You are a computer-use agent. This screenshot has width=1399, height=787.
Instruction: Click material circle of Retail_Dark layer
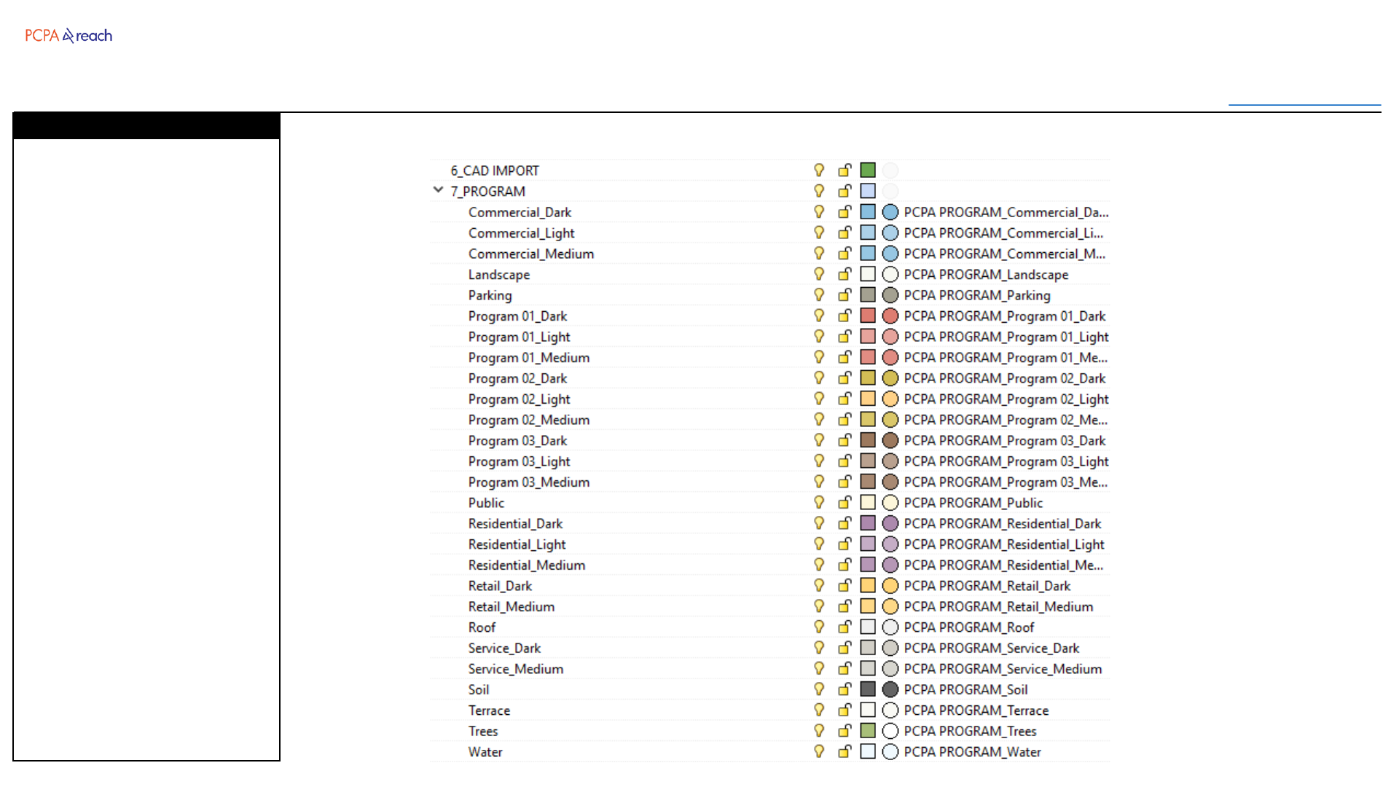click(890, 586)
